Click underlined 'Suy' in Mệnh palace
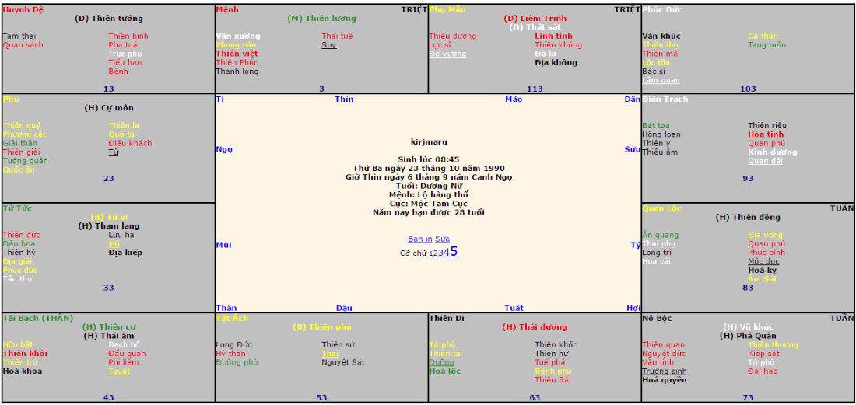The image size is (856, 405). [329, 45]
